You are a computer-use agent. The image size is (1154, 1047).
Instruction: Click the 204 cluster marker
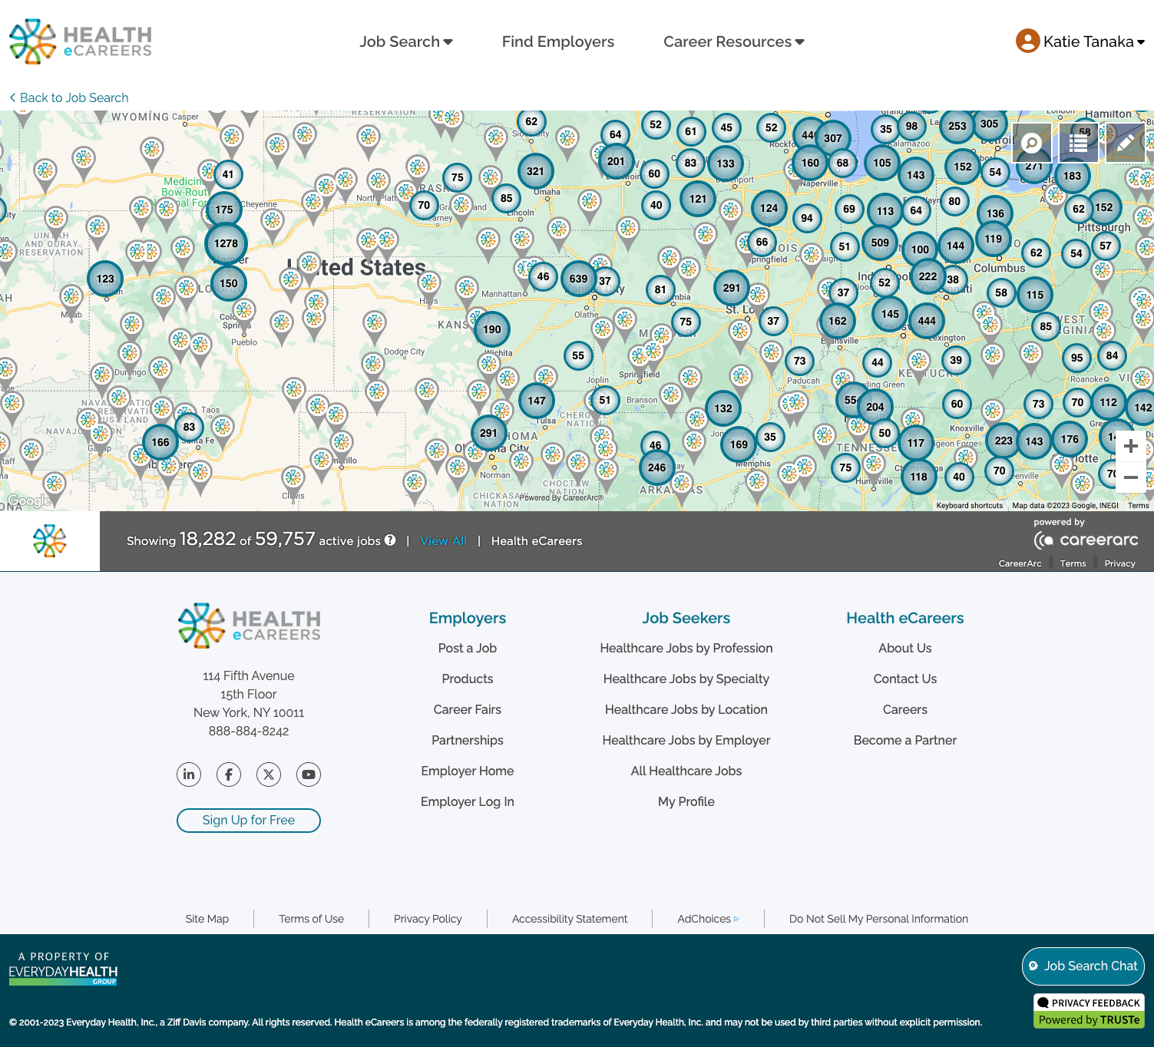[x=875, y=407]
